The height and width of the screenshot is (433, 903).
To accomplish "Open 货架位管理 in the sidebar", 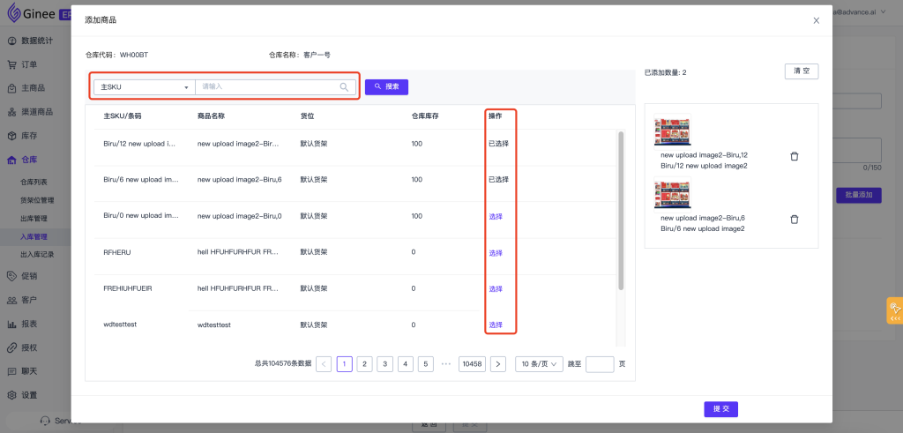I will [35, 200].
